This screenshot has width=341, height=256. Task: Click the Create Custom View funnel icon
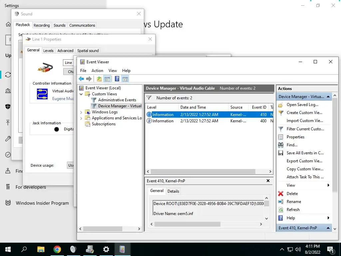(x=280, y=113)
